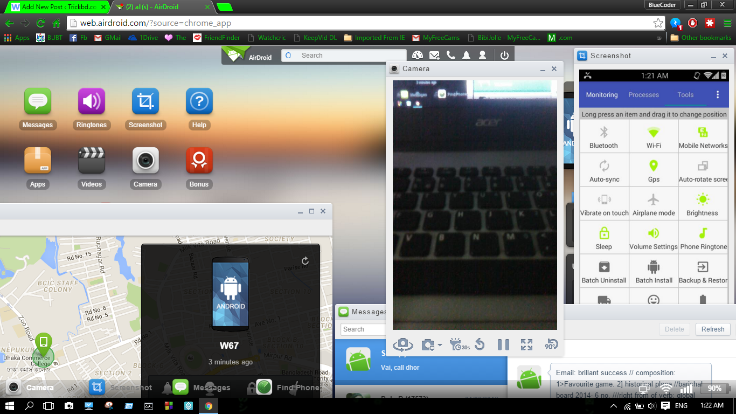Open the Videos clapperboard icon
The width and height of the screenshot is (736, 414).
tap(92, 161)
